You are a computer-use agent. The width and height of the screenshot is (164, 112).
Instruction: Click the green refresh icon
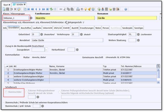(x=51, y=9)
